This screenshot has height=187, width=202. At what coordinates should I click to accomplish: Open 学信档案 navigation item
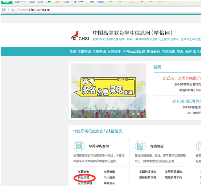click(168, 52)
